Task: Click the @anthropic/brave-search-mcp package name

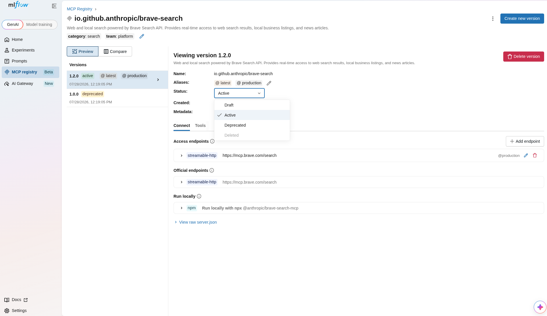Action: [270, 208]
